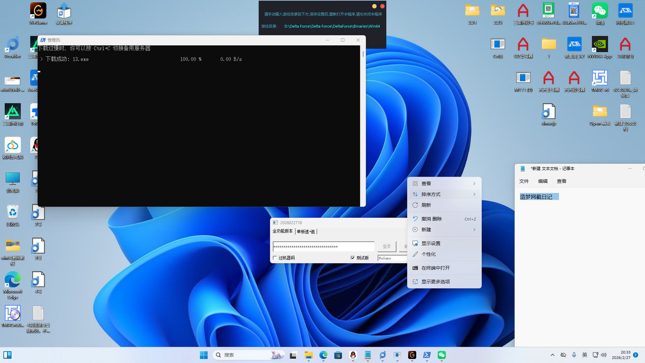The height and width of the screenshot is (363, 645).
Task: Click the game directory path field
Action: pos(332,26)
